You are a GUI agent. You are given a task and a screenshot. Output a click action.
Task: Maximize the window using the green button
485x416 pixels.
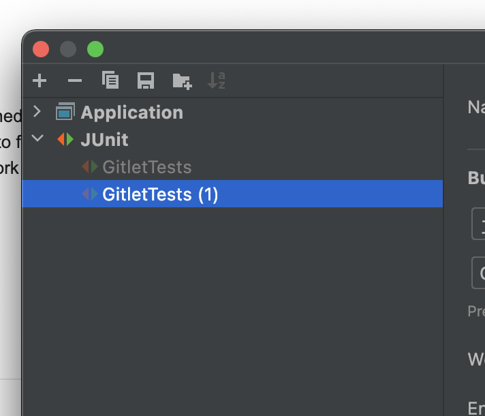tap(95, 49)
